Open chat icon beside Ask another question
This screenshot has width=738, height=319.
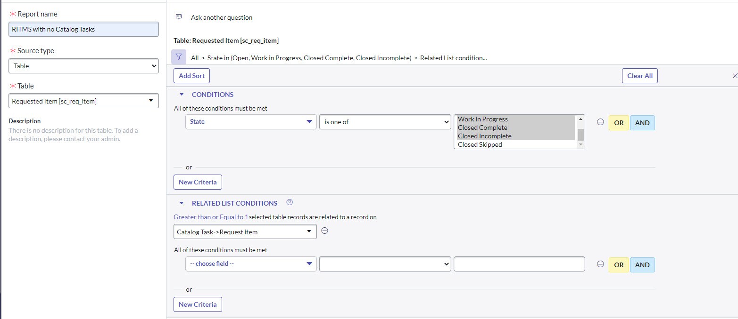pos(178,16)
